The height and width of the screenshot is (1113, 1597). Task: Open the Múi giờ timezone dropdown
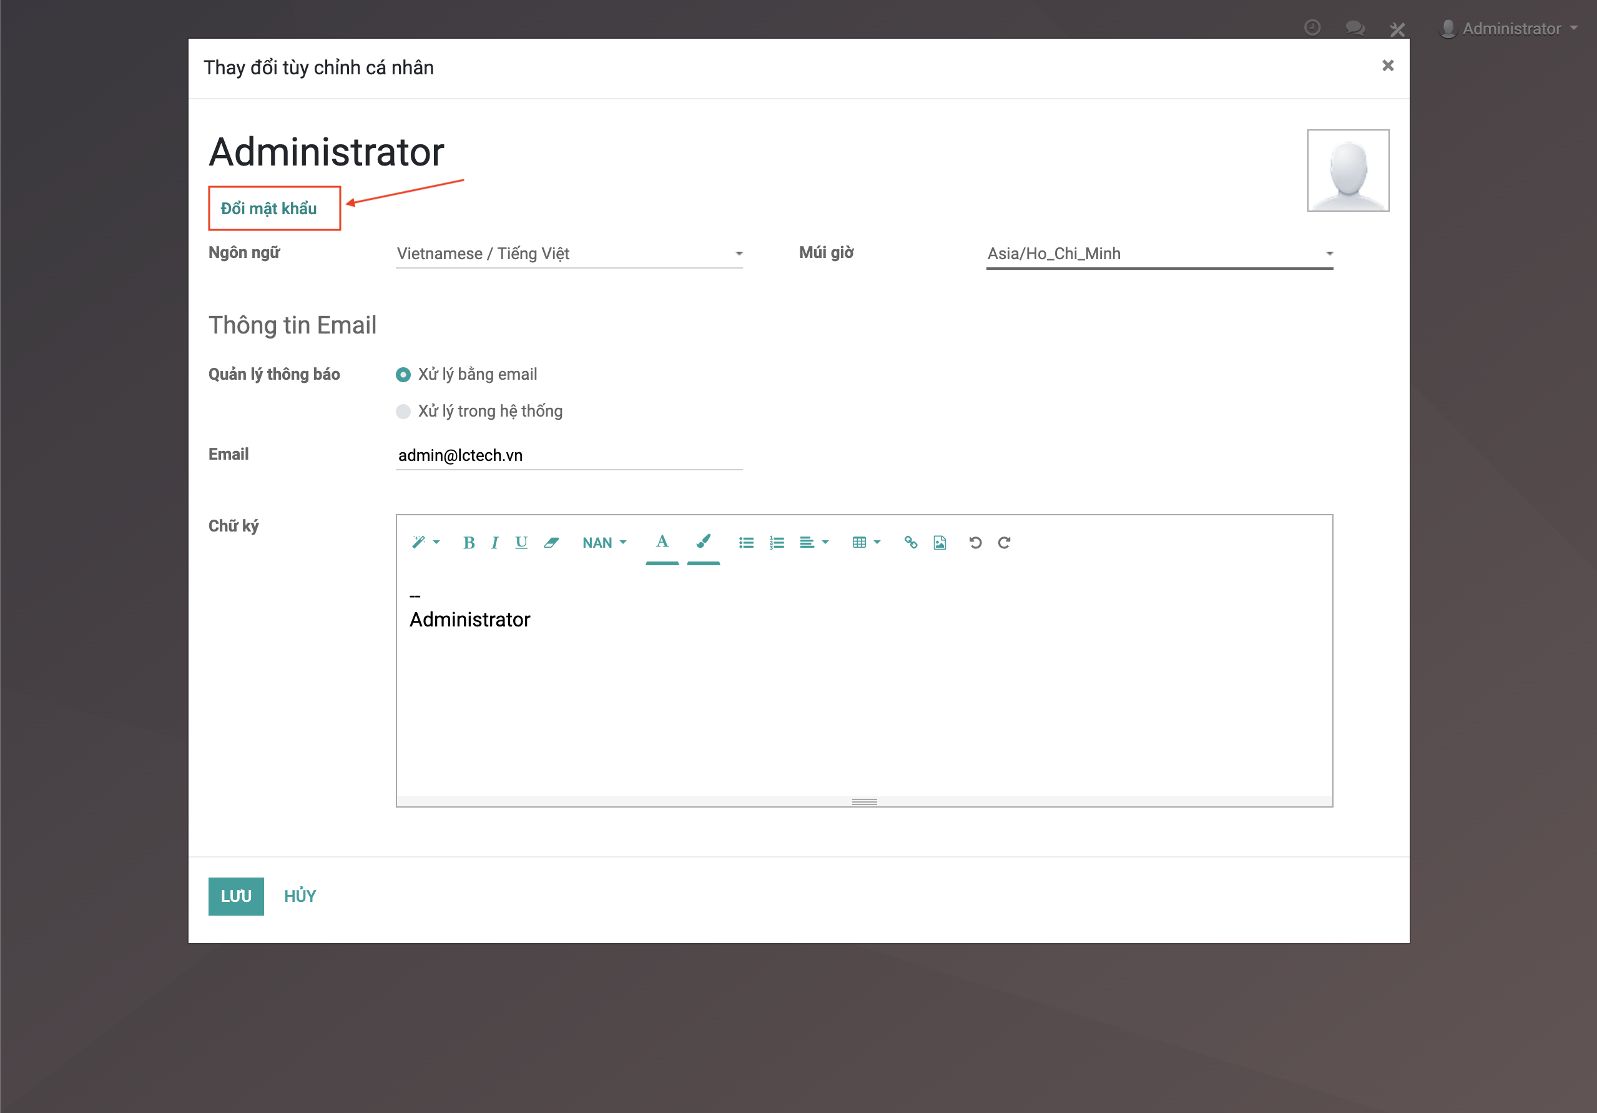point(1159,254)
